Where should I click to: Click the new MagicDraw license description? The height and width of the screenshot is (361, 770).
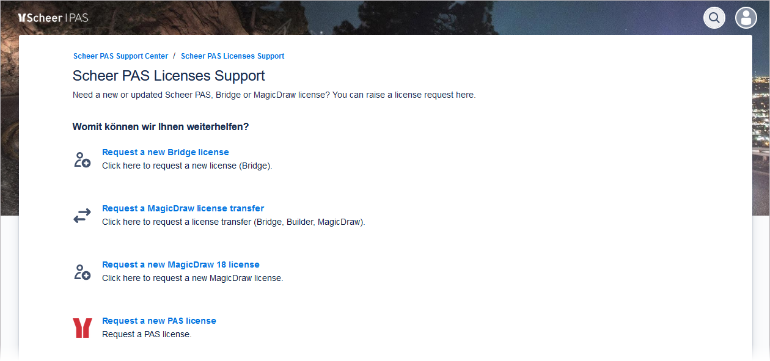point(193,278)
